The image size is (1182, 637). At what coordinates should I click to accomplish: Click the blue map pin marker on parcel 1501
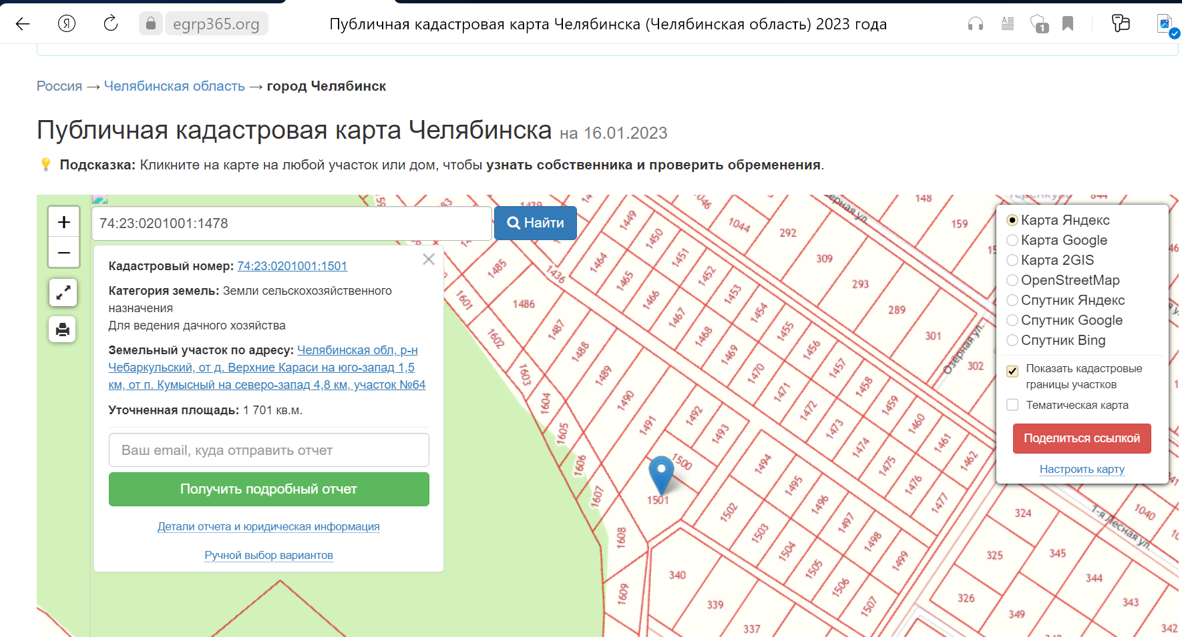(661, 474)
